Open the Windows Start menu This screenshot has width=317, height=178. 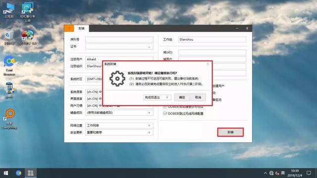click(x=6, y=173)
